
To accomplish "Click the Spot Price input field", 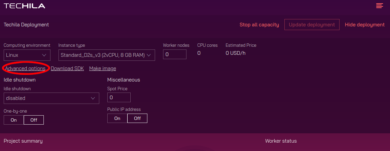I will [119, 98].
